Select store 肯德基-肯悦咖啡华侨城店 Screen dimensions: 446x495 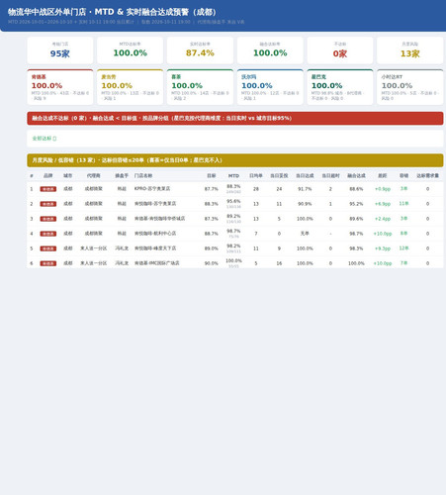pos(159,219)
